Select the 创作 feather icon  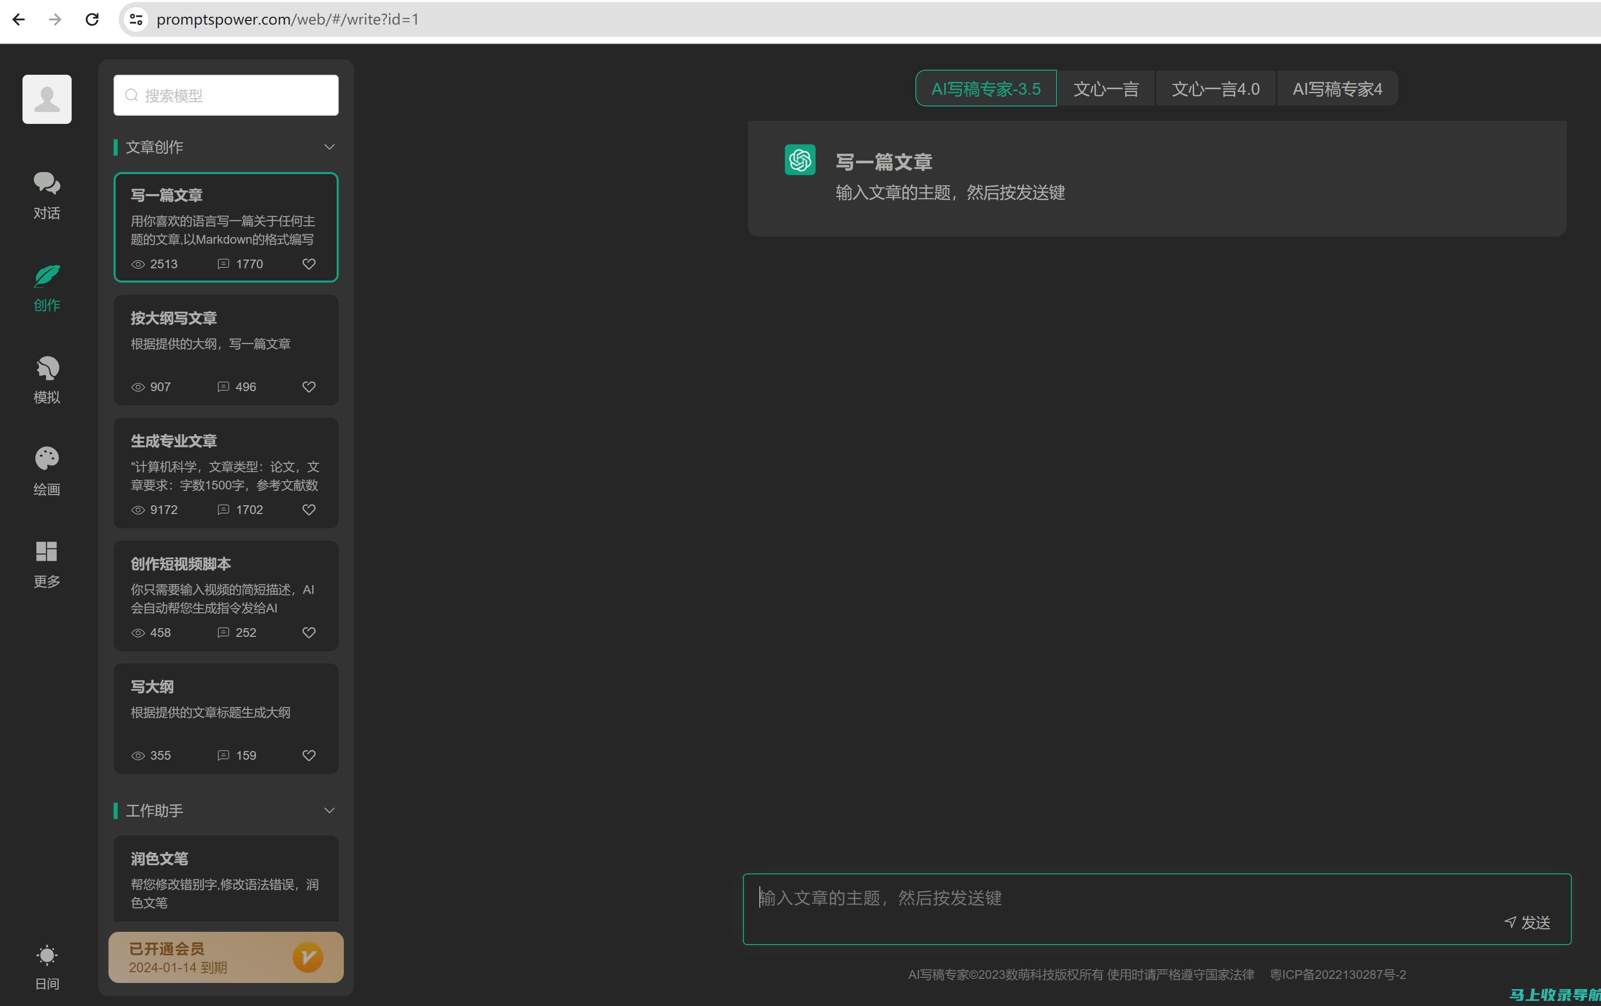[47, 276]
